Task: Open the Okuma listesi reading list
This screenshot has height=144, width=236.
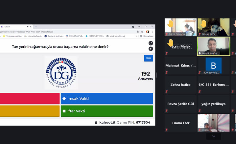Action: click(x=146, y=36)
